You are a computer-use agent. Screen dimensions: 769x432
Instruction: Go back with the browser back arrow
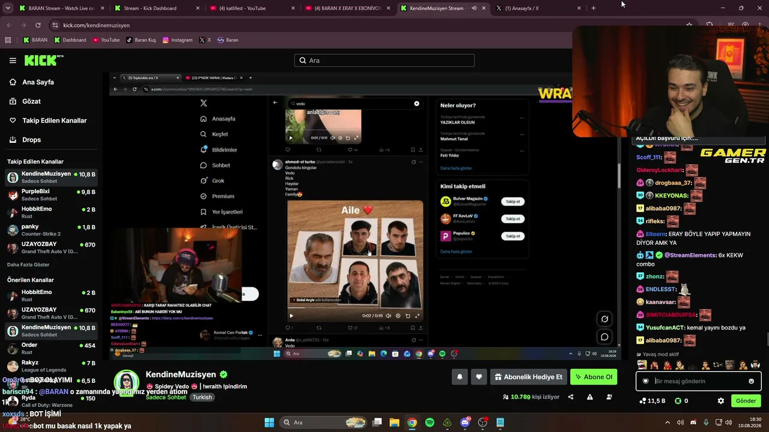pos(9,25)
